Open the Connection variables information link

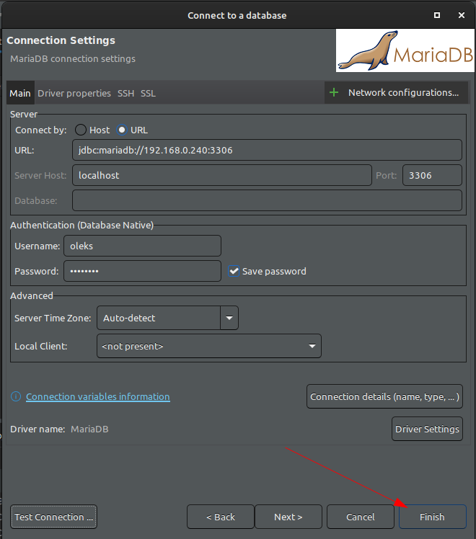98,396
